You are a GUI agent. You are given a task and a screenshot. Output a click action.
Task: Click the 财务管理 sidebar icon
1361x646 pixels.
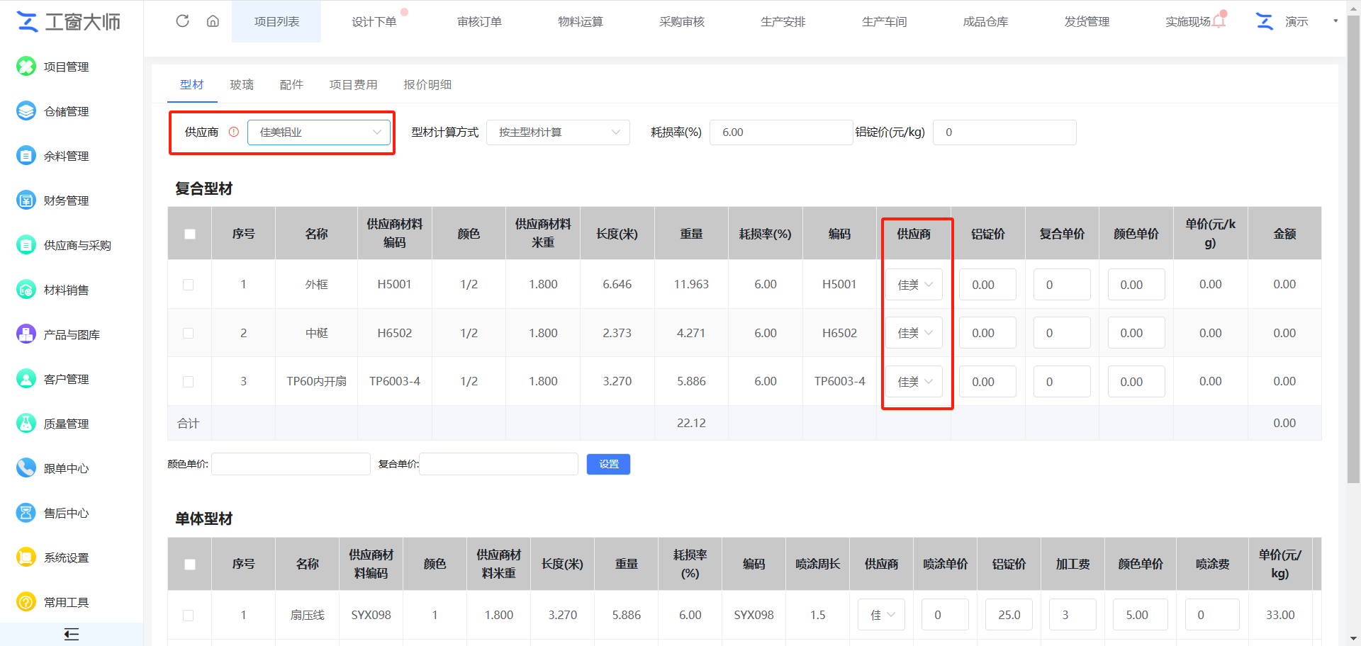pyautogui.click(x=26, y=200)
